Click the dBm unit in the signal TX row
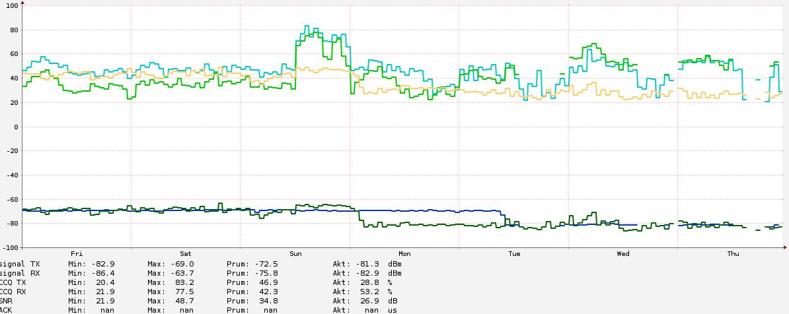This screenshot has height=314, width=789. pyautogui.click(x=394, y=264)
